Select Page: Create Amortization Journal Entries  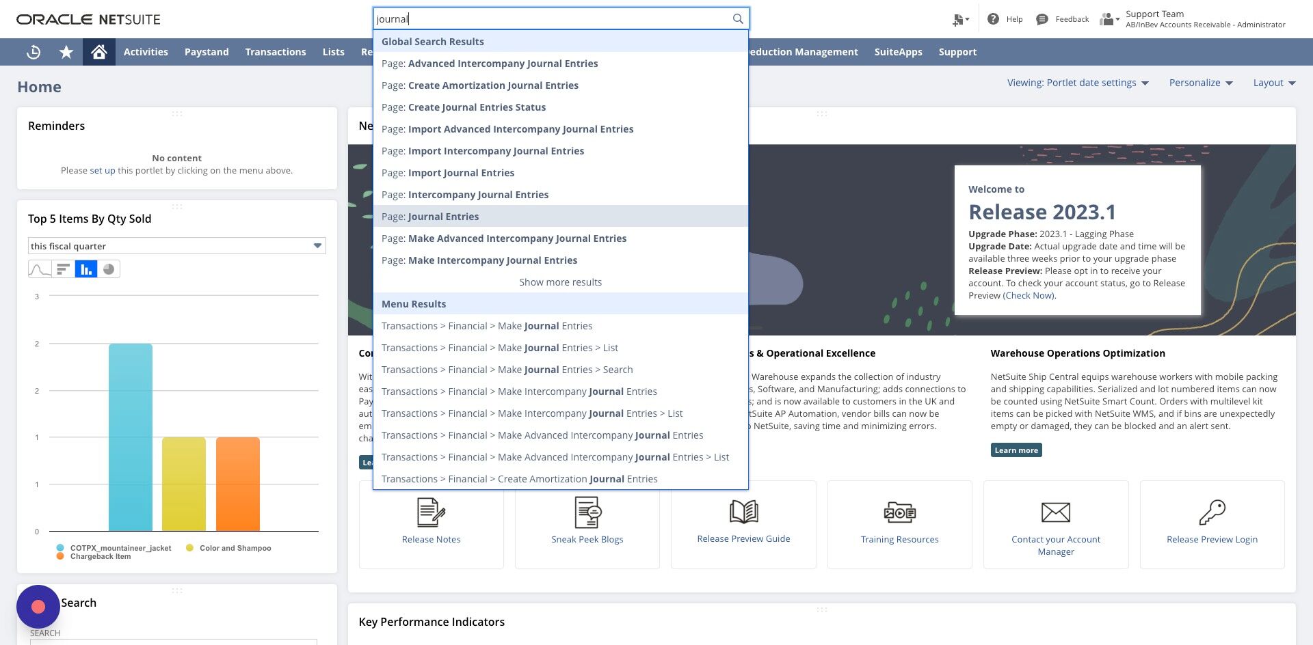coord(561,85)
